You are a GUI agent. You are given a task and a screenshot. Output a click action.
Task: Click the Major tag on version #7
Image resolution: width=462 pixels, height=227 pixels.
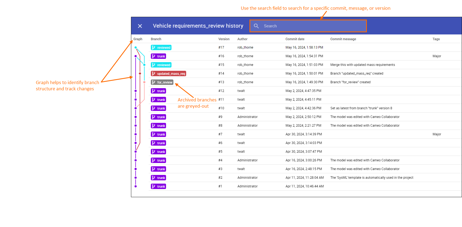click(x=437, y=134)
